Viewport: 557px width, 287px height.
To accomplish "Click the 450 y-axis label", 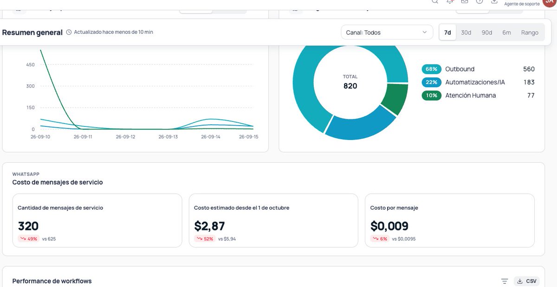I will (x=31, y=65).
